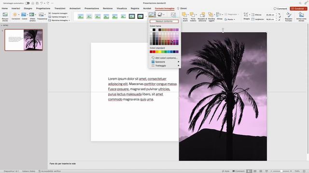Screen dimensions: 309x173
Task: Switch to the Progettazione tab
Action: coord(43,9)
